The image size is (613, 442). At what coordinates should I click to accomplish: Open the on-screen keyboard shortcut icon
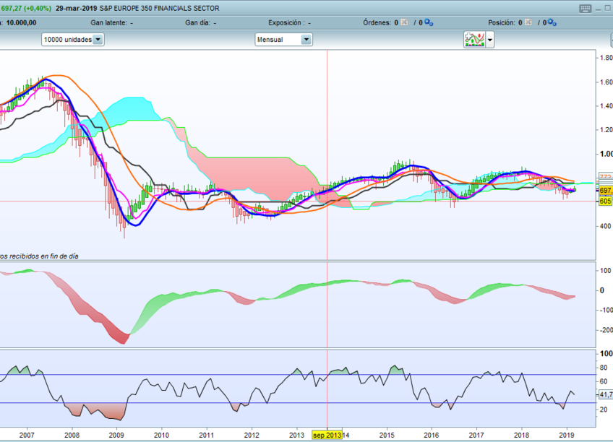pos(586,9)
